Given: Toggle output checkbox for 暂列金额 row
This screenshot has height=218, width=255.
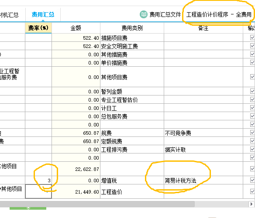Looking at the screenshot, I should (x=252, y=91).
